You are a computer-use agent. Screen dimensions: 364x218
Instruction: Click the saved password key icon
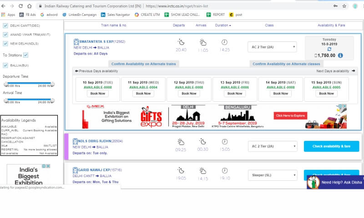(335, 6)
